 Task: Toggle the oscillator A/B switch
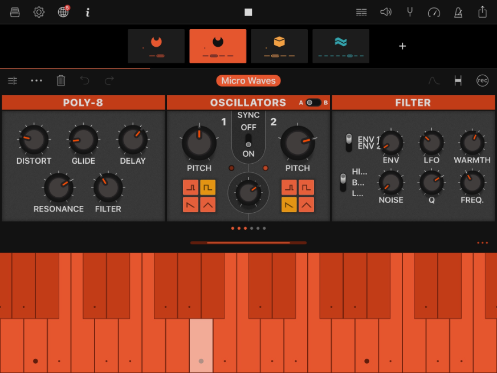point(313,103)
